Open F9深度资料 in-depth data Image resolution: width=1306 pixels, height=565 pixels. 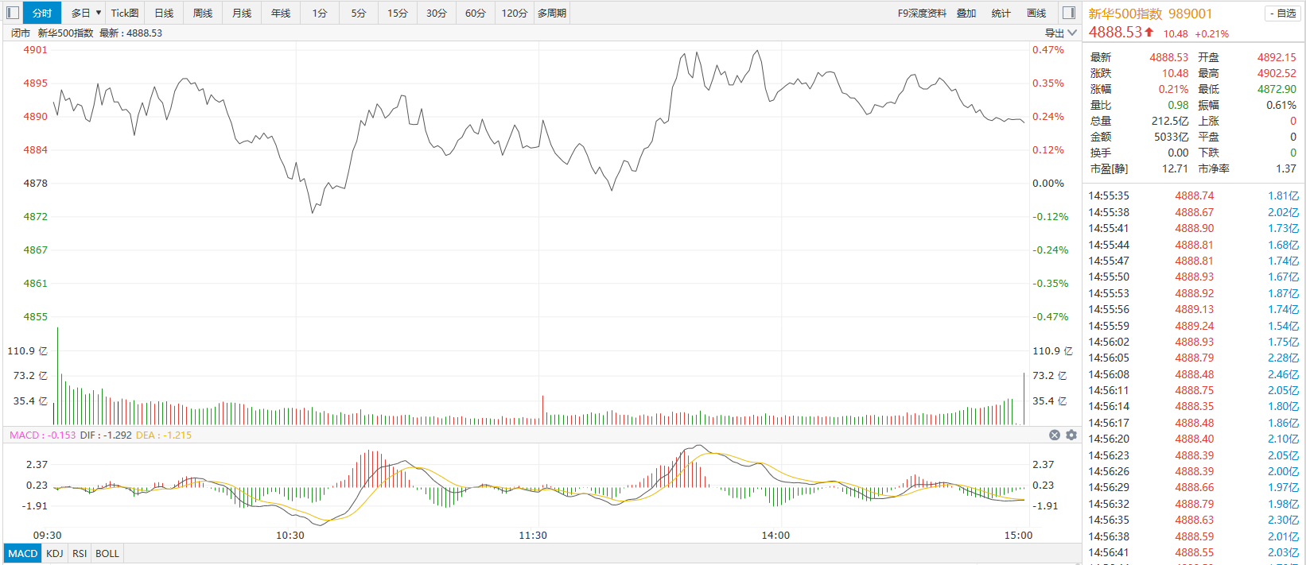922,13
